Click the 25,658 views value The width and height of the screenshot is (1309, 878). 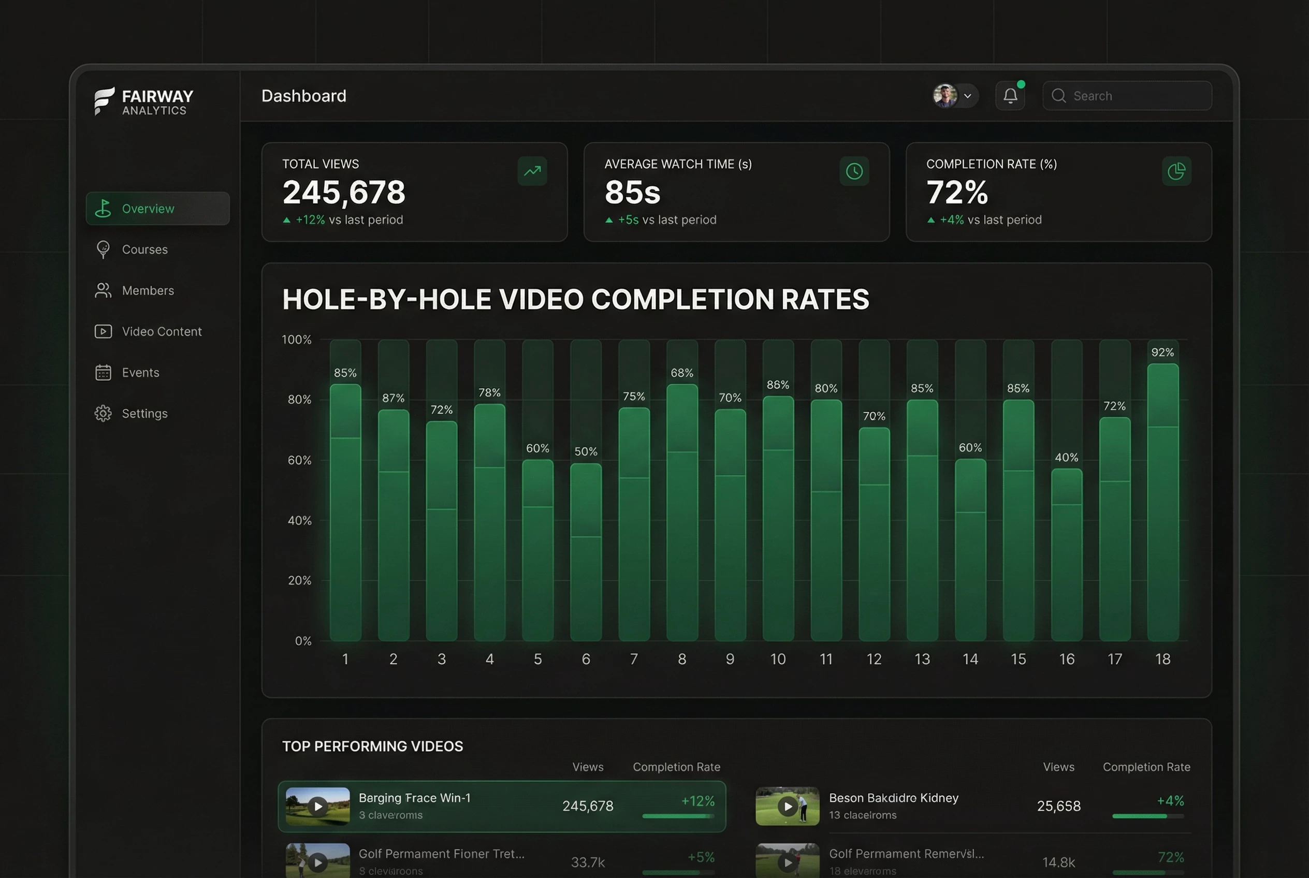tap(1058, 807)
